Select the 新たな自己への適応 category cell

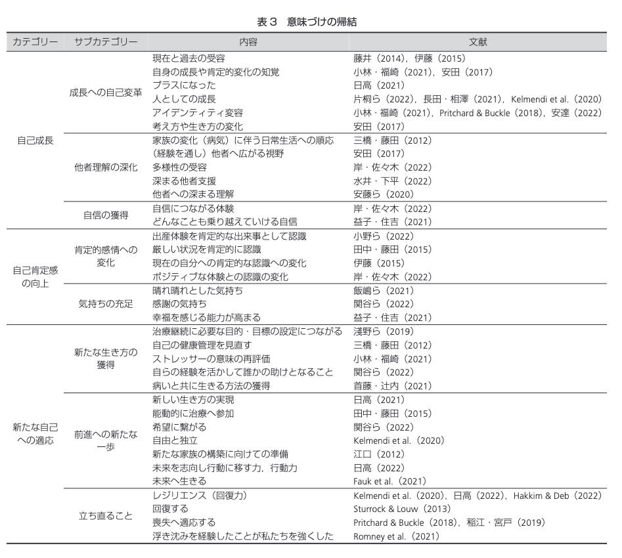click(35, 434)
